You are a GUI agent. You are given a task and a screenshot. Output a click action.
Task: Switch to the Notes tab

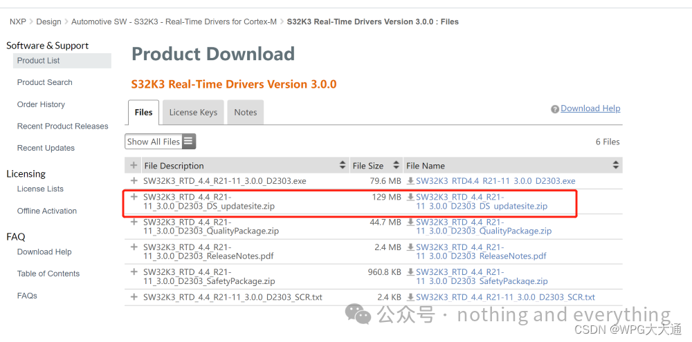246,113
